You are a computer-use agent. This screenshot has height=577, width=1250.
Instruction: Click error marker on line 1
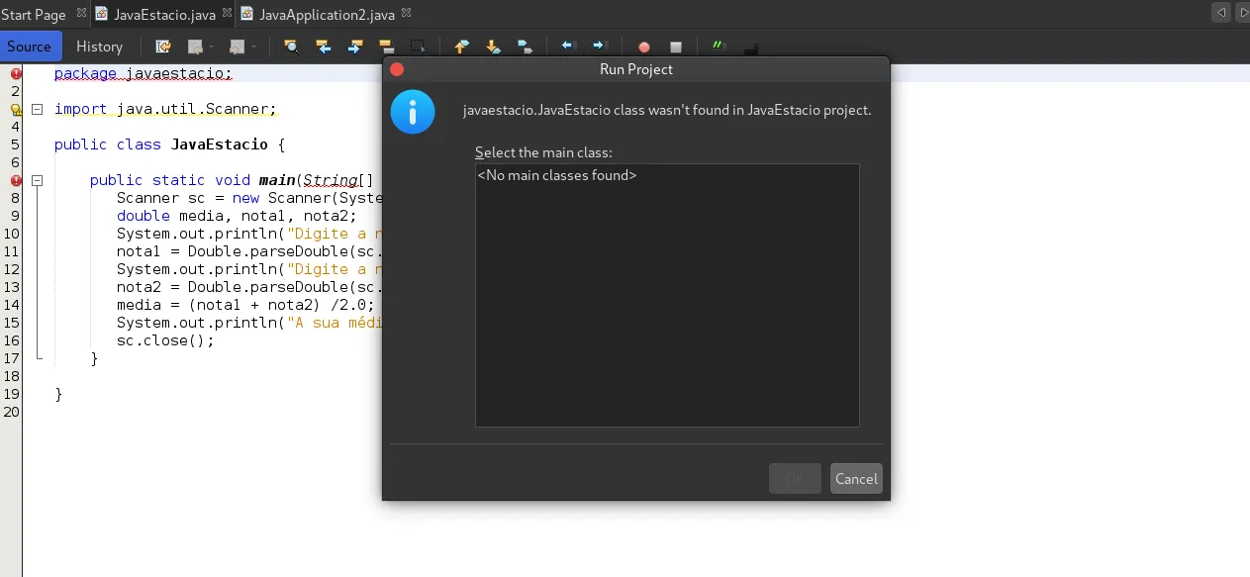pyautogui.click(x=16, y=73)
